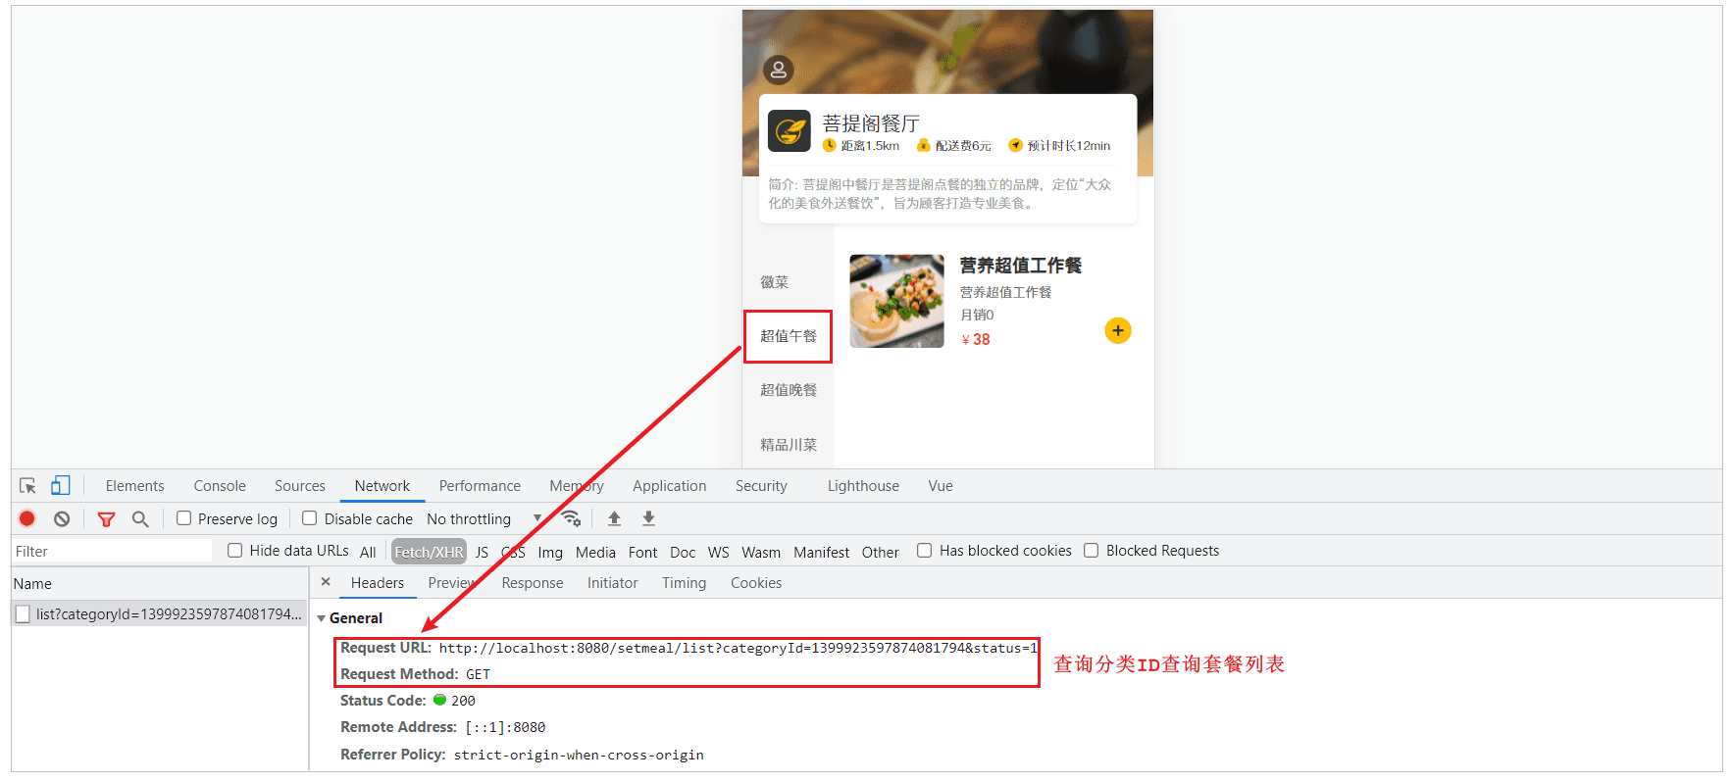Image resolution: width=1733 pixels, height=782 pixels.
Task: Select the 徽菜 category
Action: [775, 282]
